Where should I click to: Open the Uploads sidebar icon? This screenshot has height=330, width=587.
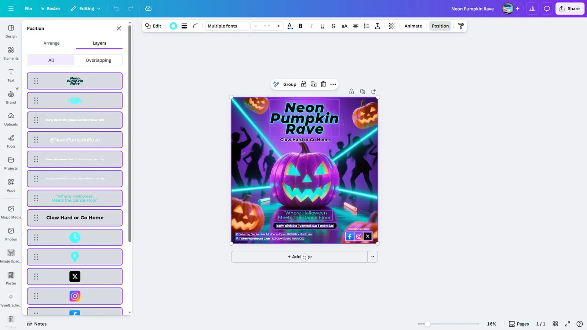[11, 119]
